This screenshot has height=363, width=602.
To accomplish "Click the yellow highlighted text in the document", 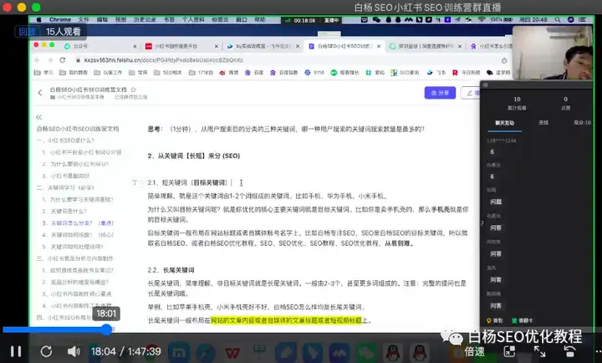I will pyautogui.click(x=287, y=320).
